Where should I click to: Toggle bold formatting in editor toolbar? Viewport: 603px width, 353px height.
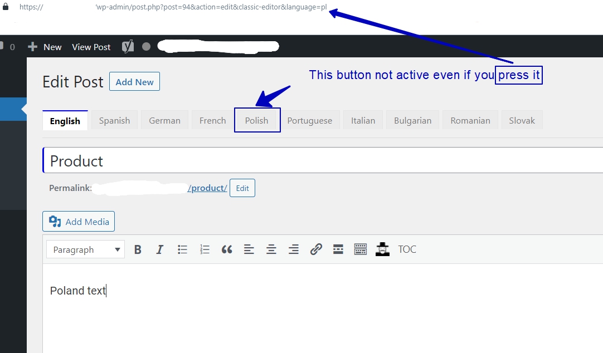138,249
